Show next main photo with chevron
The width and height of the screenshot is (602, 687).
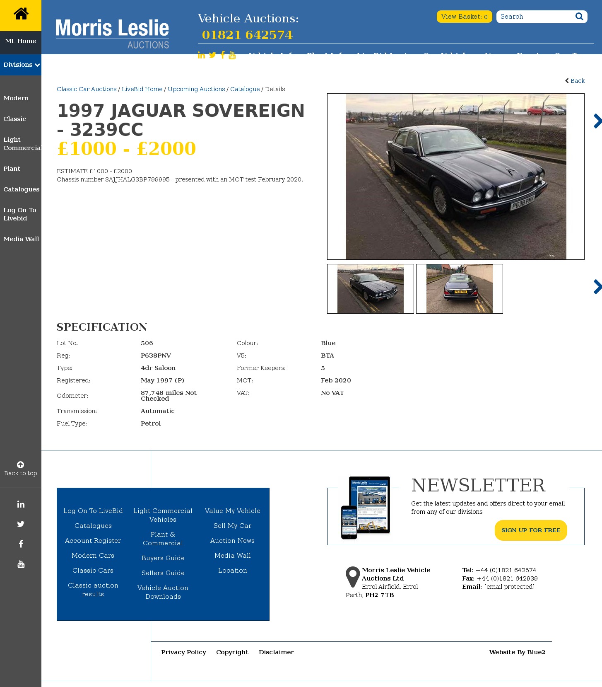(597, 121)
